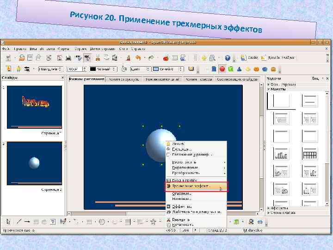Click the Print icon in toolbar
The image size is (333, 250).
pyautogui.click(x=68, y=58)
